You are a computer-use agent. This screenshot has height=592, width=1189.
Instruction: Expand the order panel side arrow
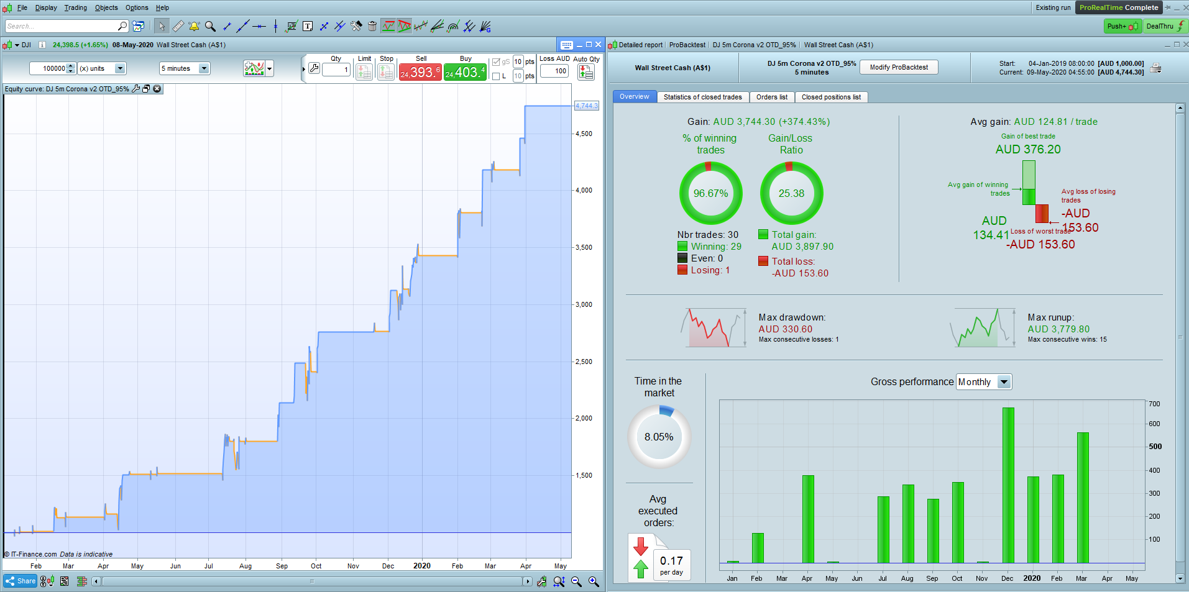point(303,69)
